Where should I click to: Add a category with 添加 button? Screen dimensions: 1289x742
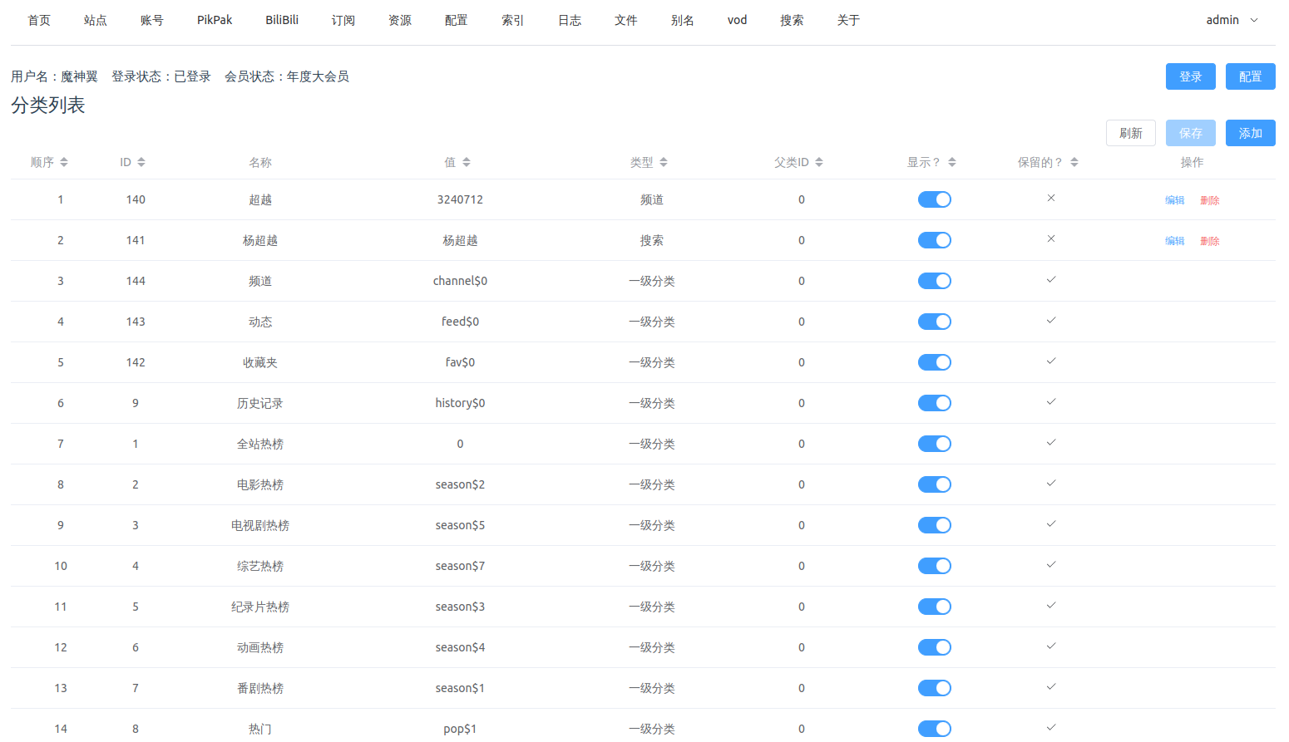click(x=1251, y=133)
